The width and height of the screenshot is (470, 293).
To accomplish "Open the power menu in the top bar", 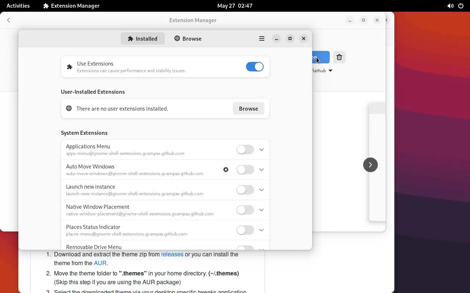I will [x=461, y=6].
